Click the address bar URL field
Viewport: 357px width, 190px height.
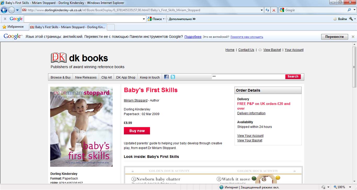[141, 10]
